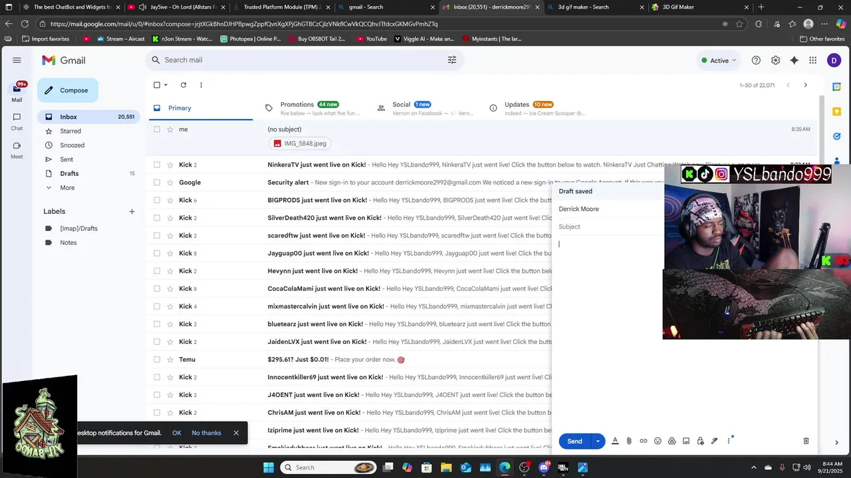
Task: Switch to the Promotions tab
Action: pos(312,108)
